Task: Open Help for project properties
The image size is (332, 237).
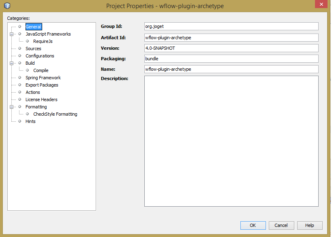Action: pos(310,225)
